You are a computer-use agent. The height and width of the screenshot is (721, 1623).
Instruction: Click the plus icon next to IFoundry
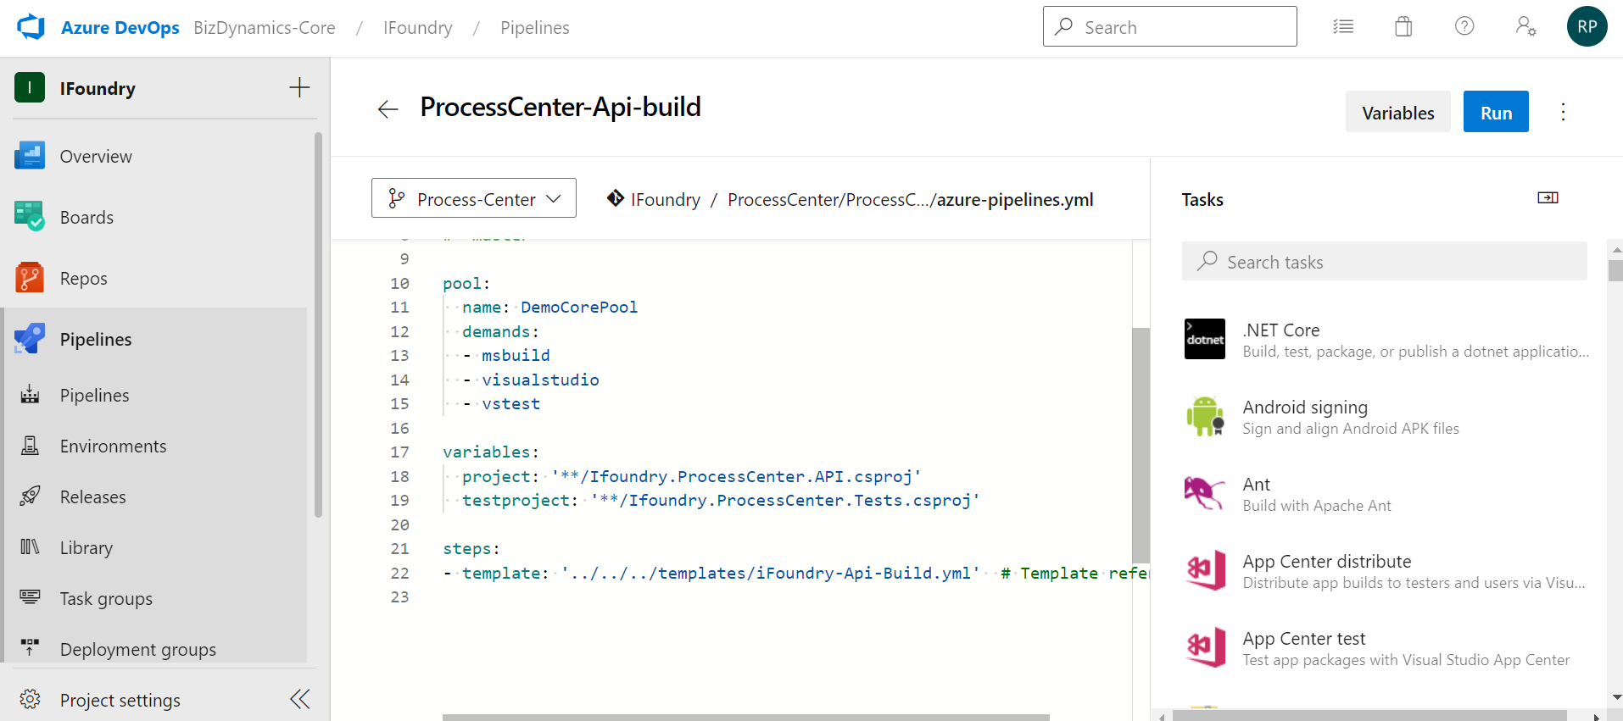click(299, 87)
